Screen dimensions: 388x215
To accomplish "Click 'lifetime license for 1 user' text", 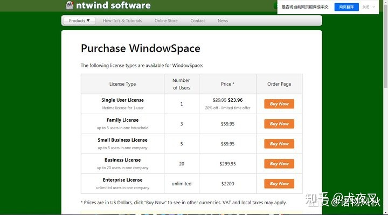I will coord(122,108).
